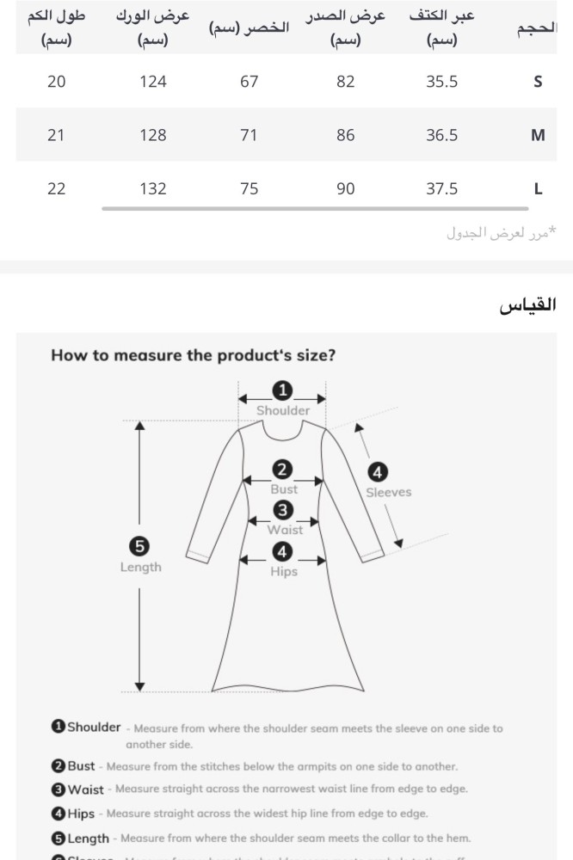The image size is (573, 860).
Task: Tap the مرر لعرض الجدول hint text
Action: [x=501, y=232]
